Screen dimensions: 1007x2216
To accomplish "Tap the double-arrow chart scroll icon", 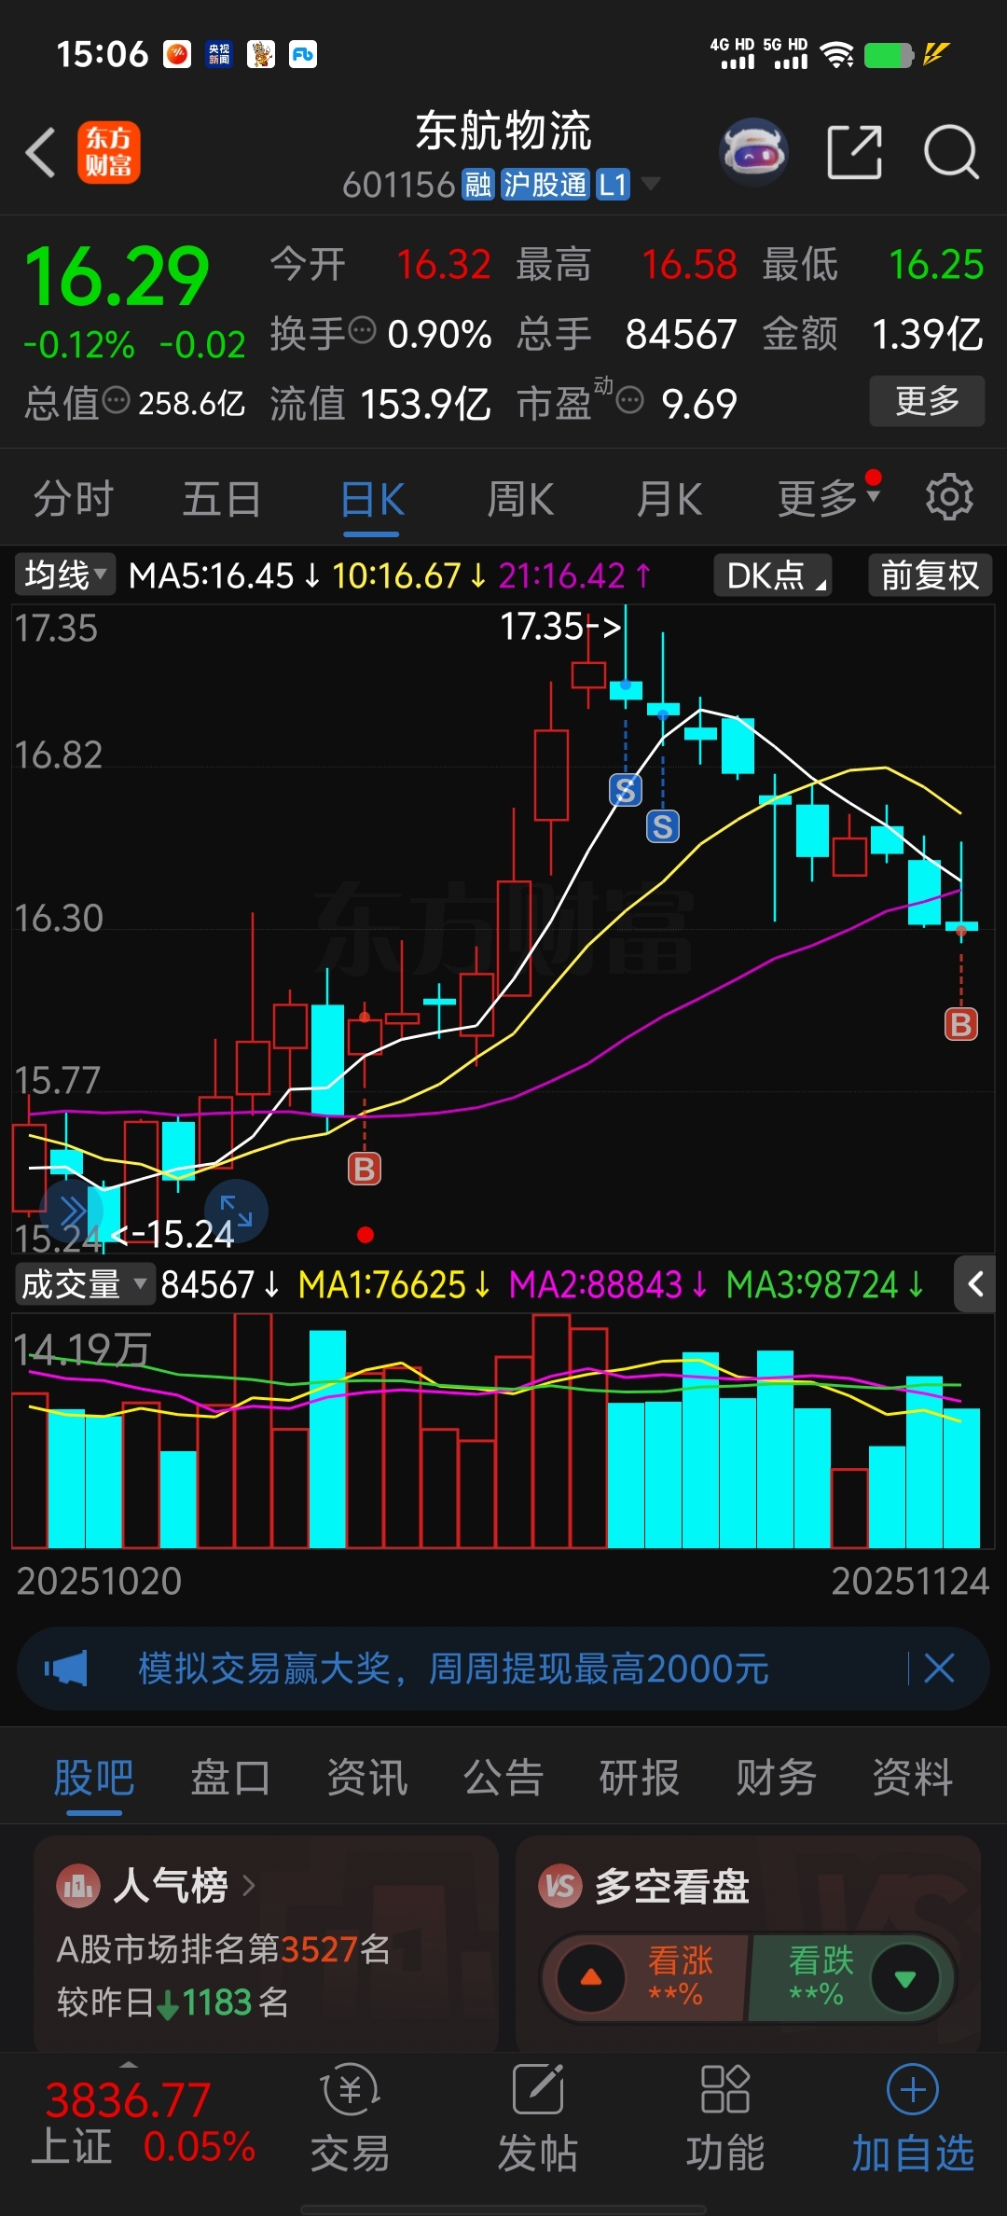I will (73, 1212).
